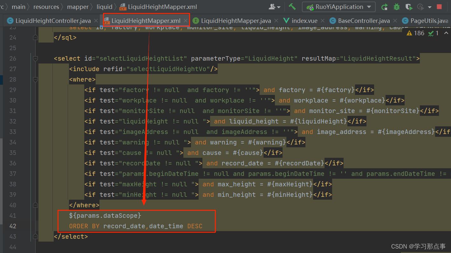Select the LiquidHeightMapper.xml tab

(146, 21)
